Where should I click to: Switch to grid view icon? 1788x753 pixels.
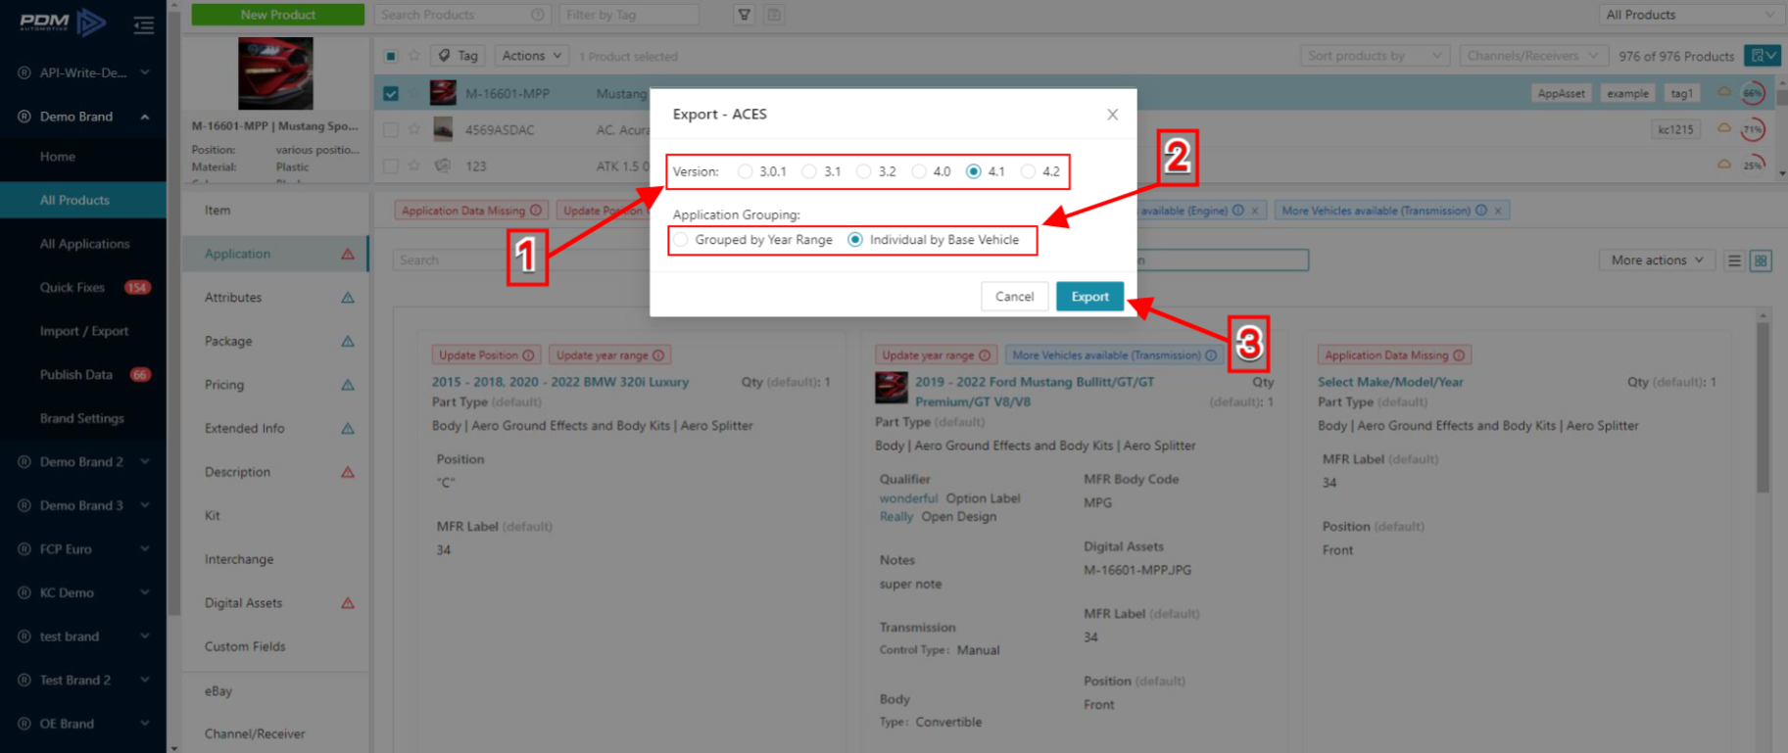[x=1761, y=260]
